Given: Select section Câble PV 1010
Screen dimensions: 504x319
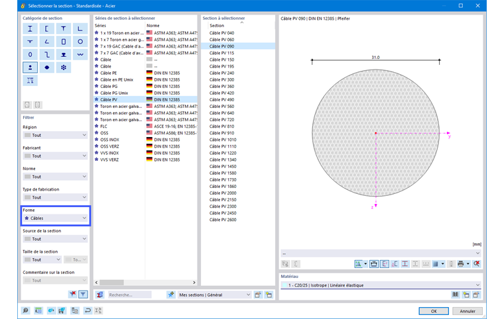Looking at the screenshot, I should pos(238,140).
